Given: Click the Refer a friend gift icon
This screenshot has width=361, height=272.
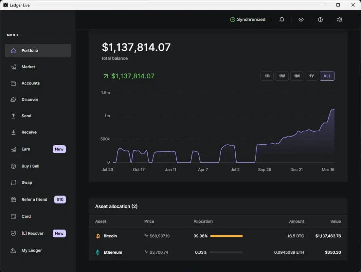Looking at the screenshot, I should pyautogui.click(x=13, y=200).
